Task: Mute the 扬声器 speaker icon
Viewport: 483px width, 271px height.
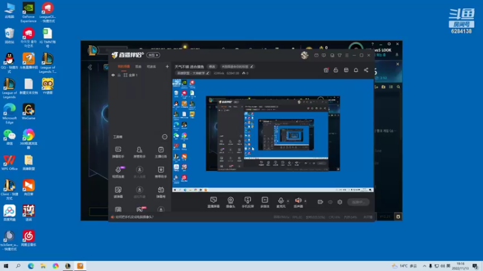Action: 298,202
